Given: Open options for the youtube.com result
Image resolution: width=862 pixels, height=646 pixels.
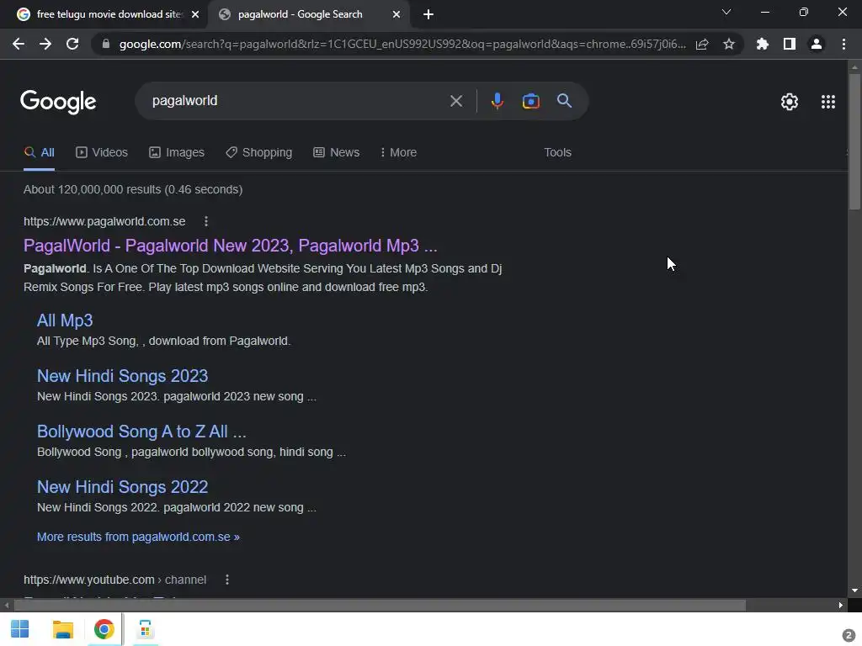Looking at the screenshot, I should point(227,580).
